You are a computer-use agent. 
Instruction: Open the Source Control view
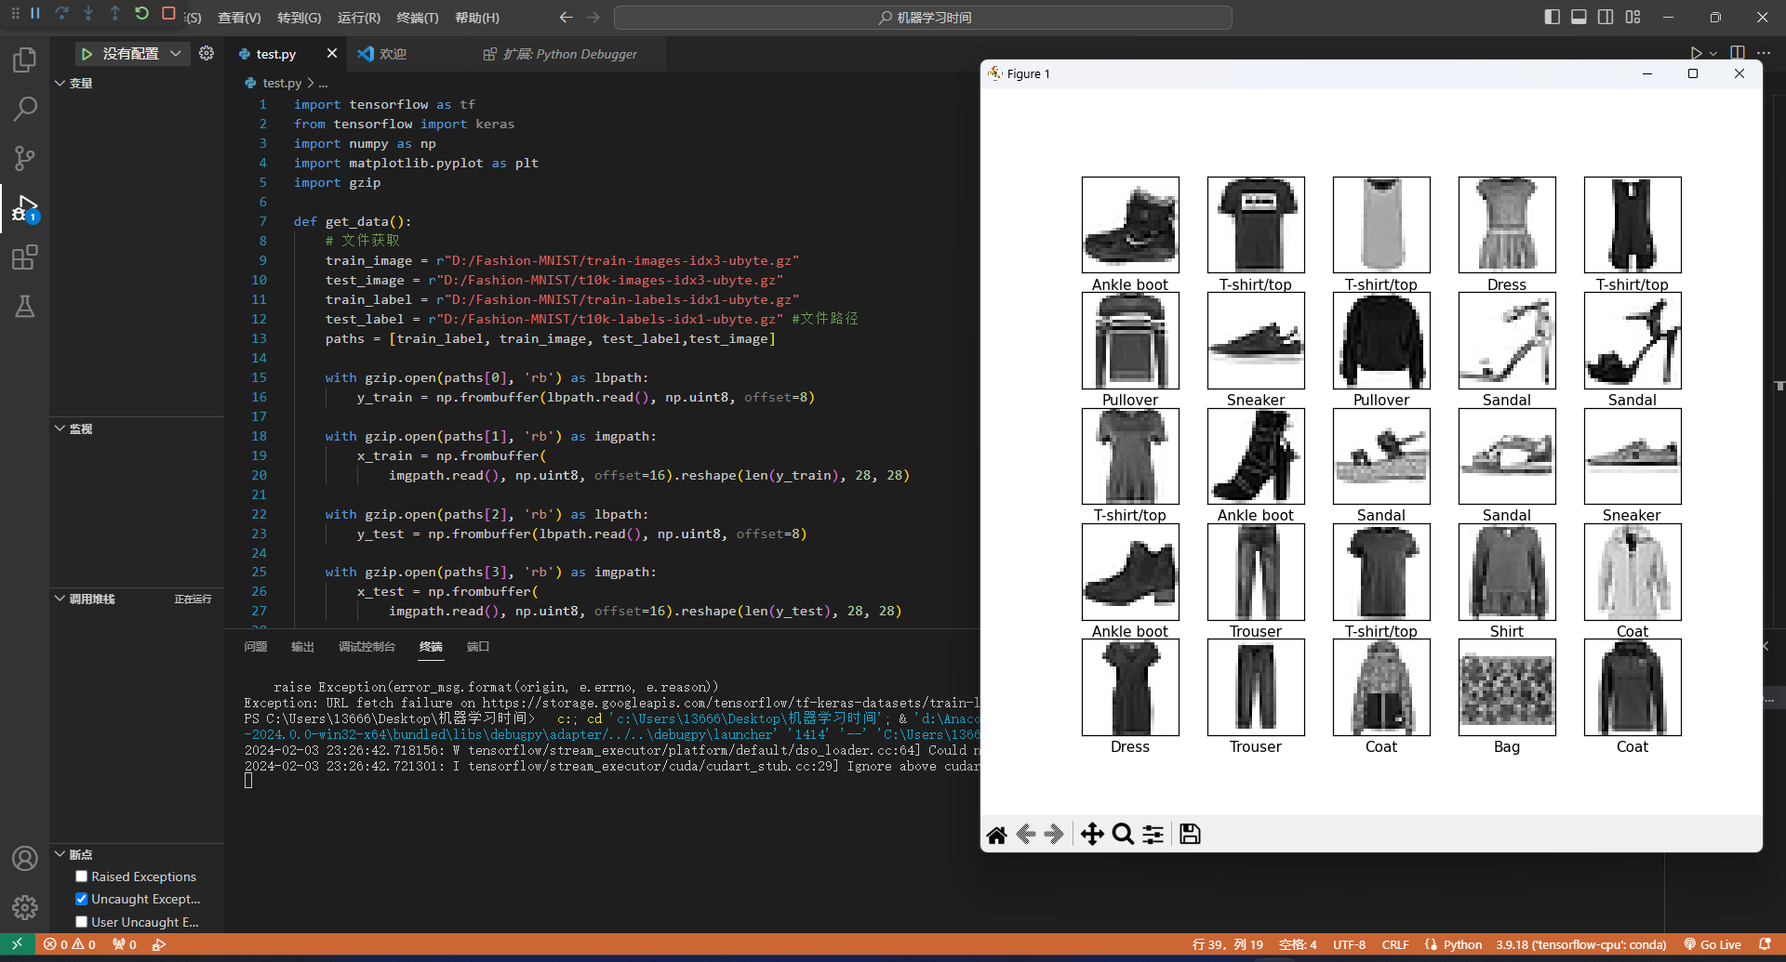(x=25, y=158)
